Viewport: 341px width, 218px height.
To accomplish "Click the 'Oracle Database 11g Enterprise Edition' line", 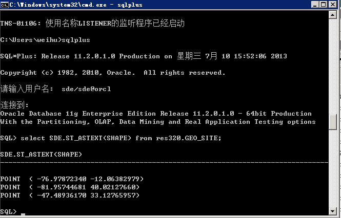I will pyautogui.click(x=156, y=114).
